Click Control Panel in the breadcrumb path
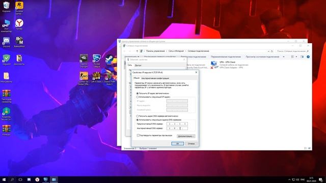 pos(155,51)
